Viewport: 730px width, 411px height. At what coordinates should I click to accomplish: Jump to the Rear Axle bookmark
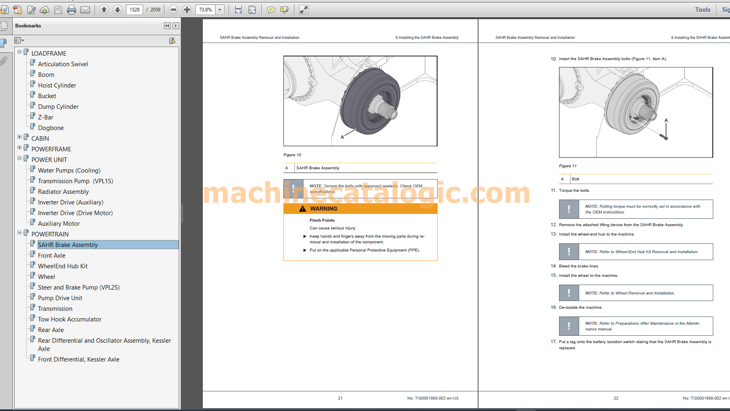[x=51, y=330]
